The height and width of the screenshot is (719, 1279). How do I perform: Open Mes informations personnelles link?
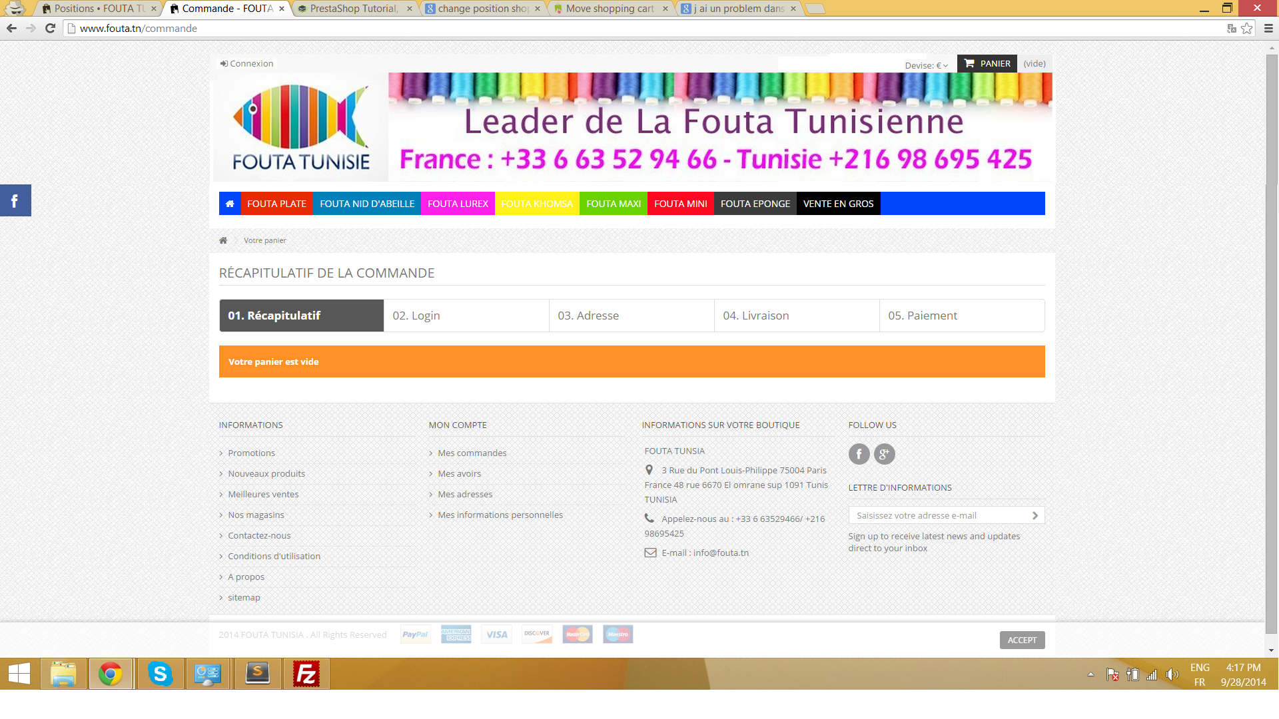(x=500, y=515)
